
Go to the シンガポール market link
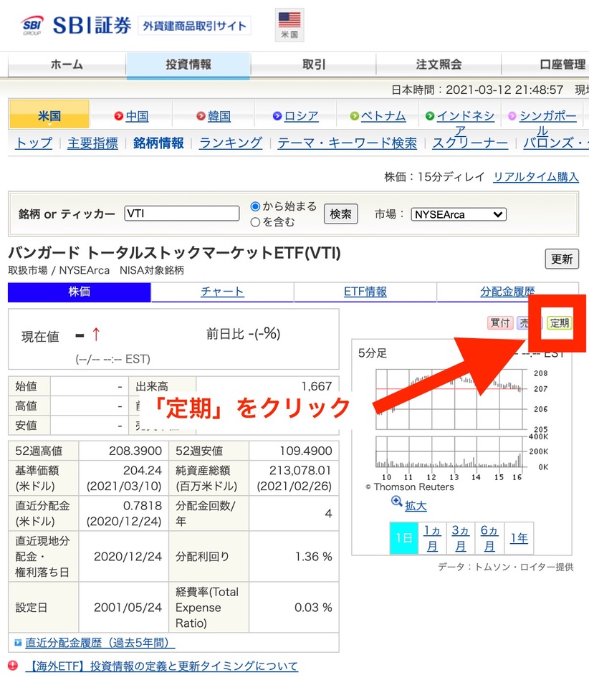[x=548, y=117]
